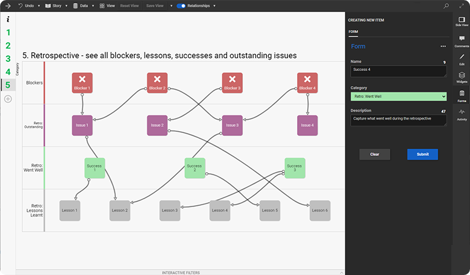
Task: Switch to the FORM tab
Action: (x=353, y=31)
